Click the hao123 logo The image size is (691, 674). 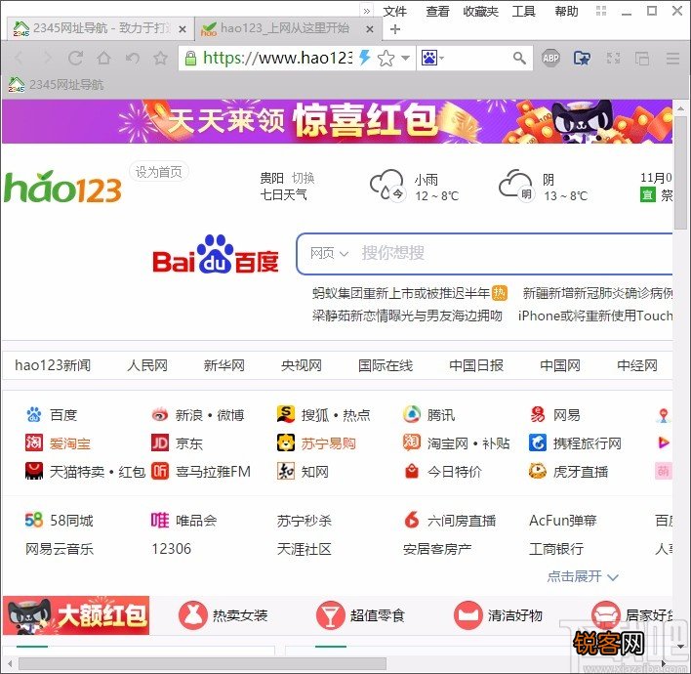click(62, 187)
